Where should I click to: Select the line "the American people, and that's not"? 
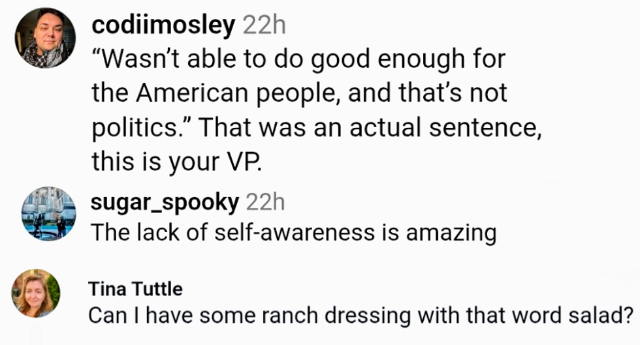299,93
